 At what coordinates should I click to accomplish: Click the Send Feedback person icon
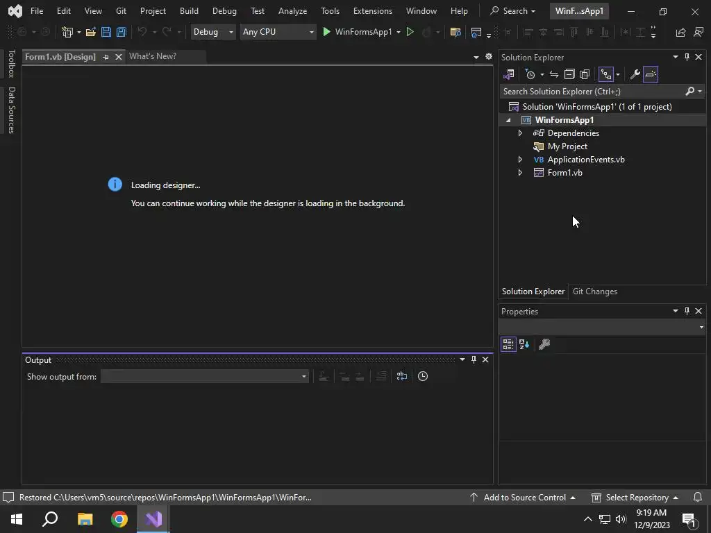pos(699,32)
